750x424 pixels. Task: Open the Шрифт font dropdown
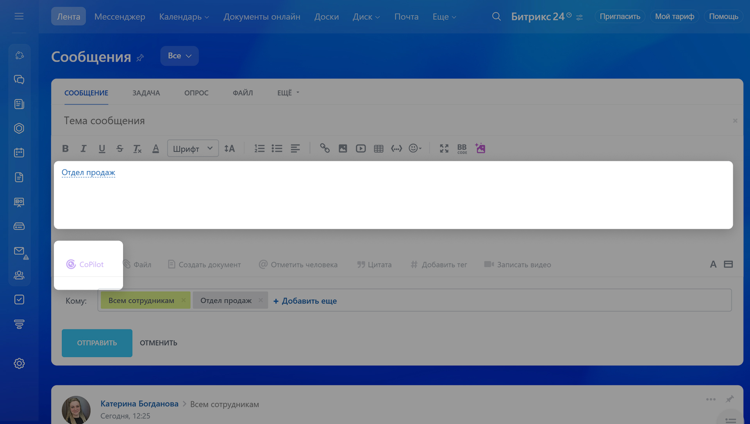[193, 148]
